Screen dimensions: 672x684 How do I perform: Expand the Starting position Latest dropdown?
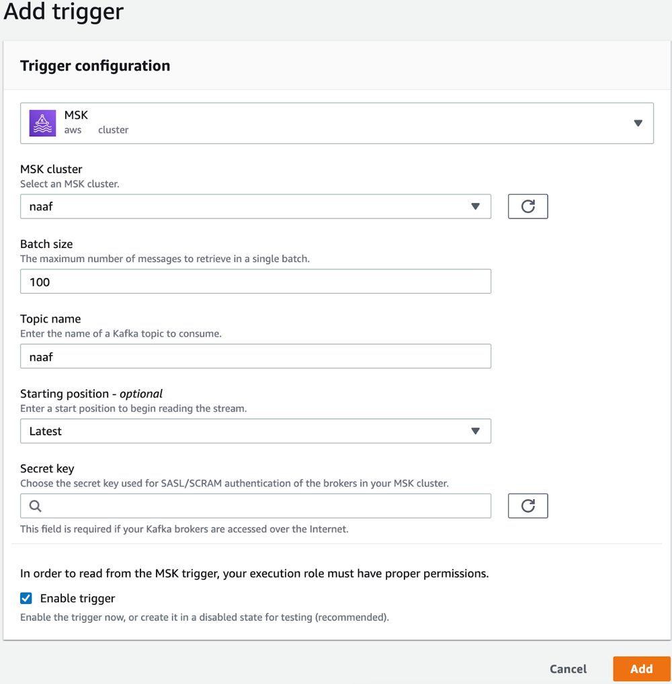pyautogui.click(x=255, y=431)
